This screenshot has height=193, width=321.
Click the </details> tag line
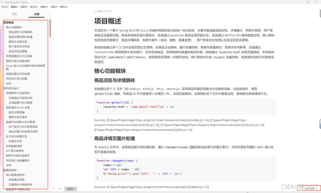point(103,11)
